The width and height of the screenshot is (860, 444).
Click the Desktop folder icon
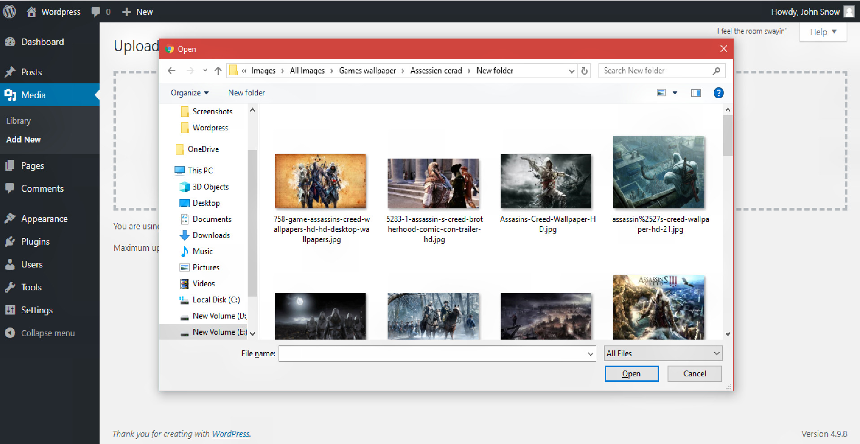click(x=184, y=203)
